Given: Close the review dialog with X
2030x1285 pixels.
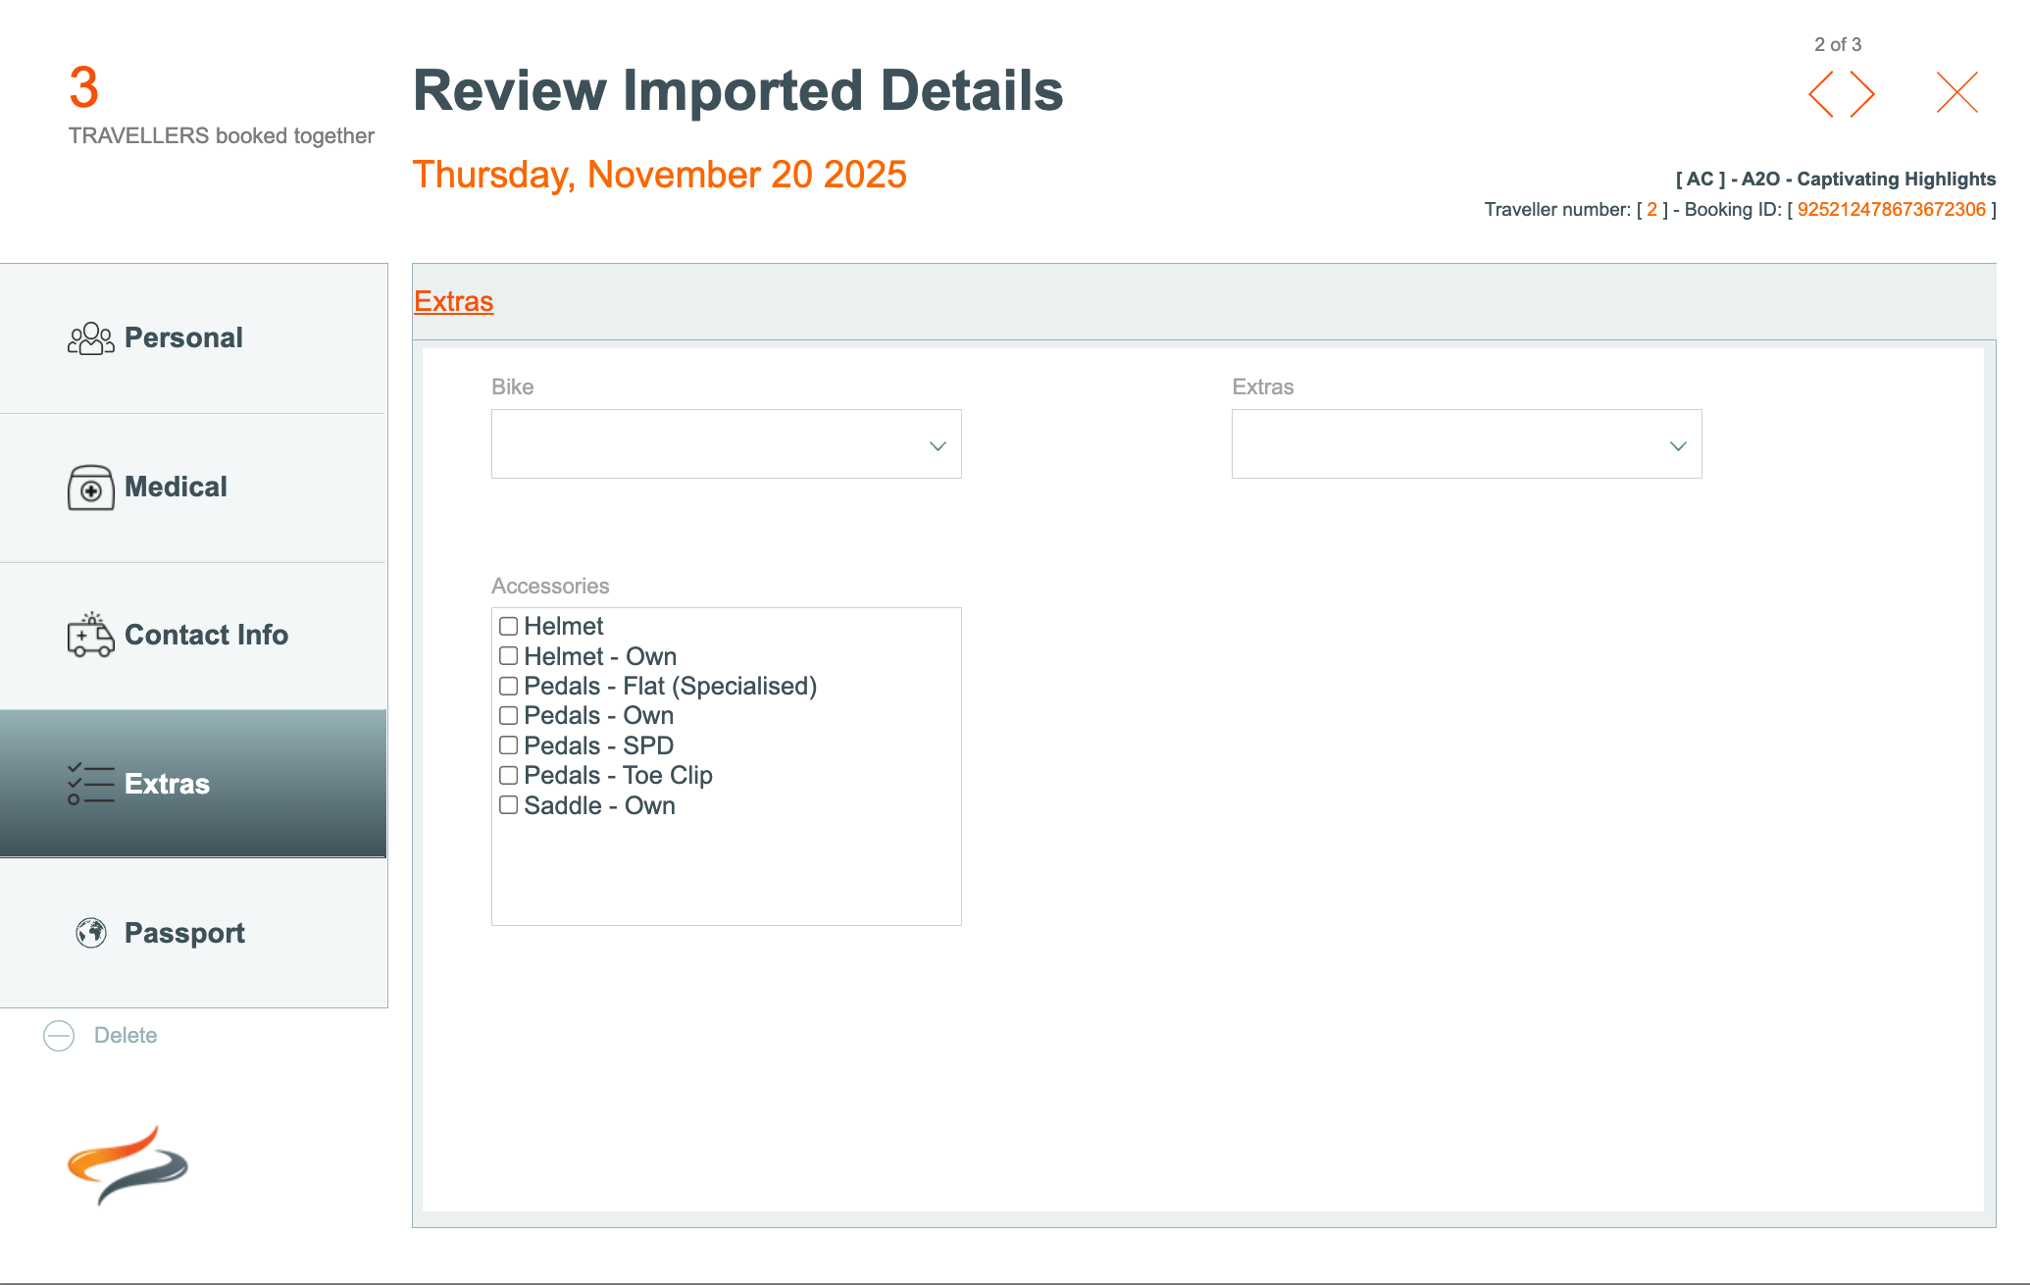Looking at the screenshot, I should point(1956,93).
